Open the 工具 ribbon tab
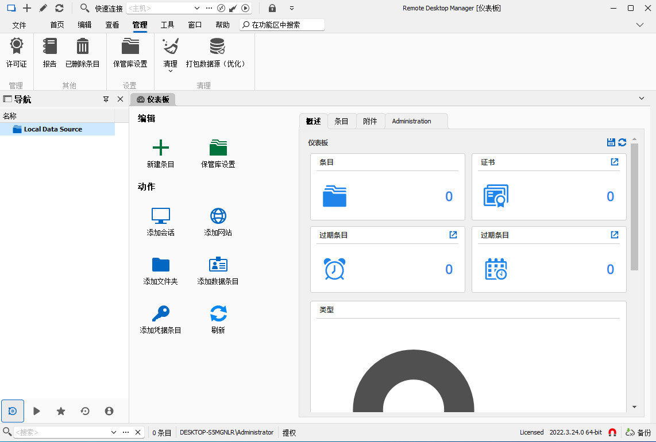The image size is (656, 442). [x=167, y=25]
